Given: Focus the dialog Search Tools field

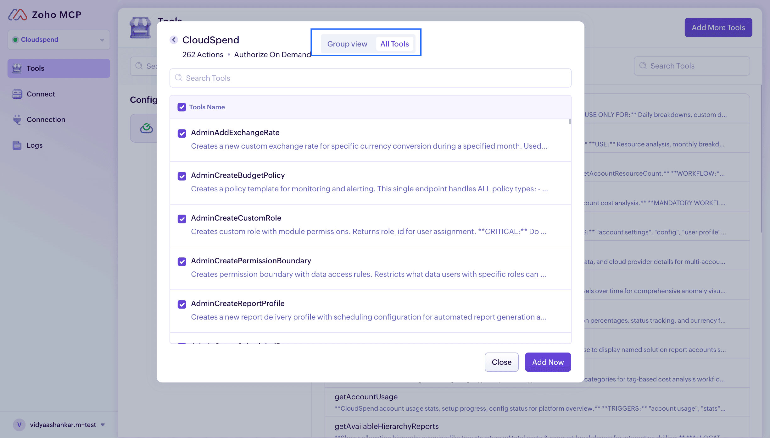Looking at the screenshot, I should point(371,78).
